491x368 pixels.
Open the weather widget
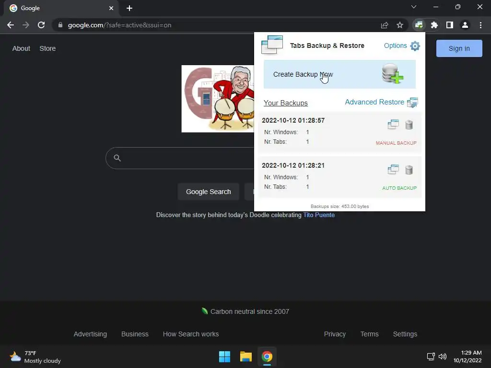(x=35, y=356)
